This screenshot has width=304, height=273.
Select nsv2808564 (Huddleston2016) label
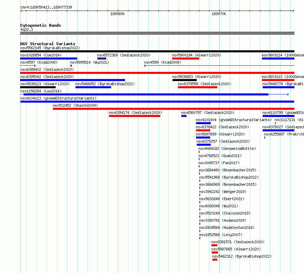pos(227,227)
